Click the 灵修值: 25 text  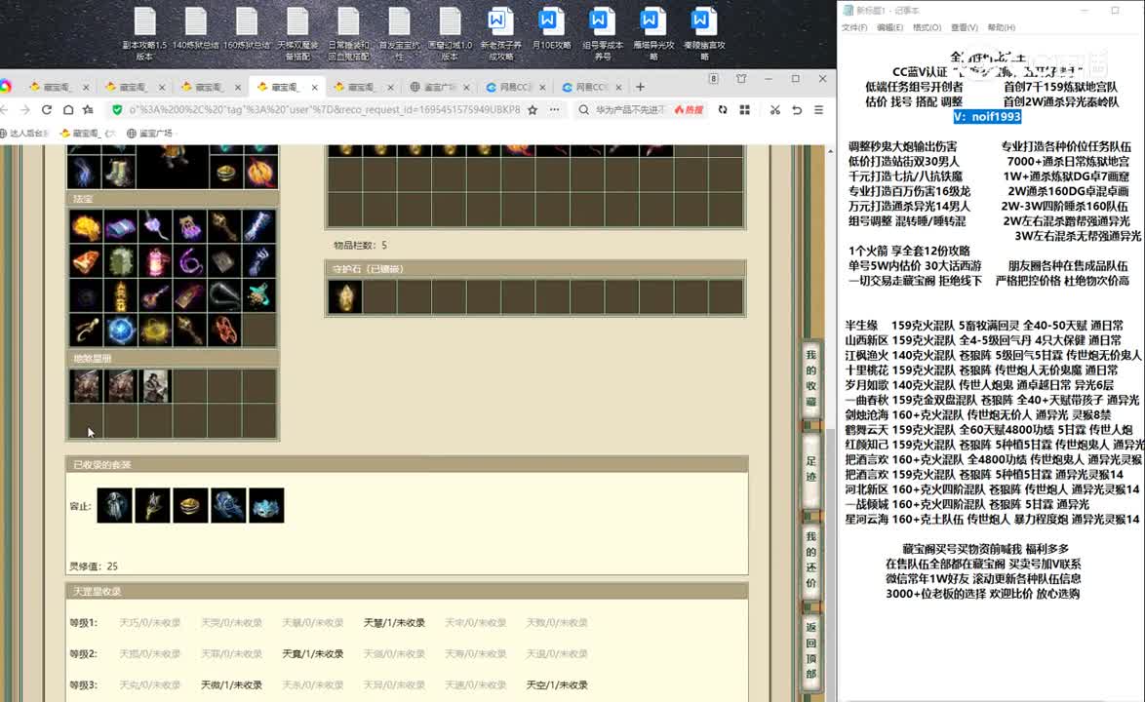click(94, 566)
